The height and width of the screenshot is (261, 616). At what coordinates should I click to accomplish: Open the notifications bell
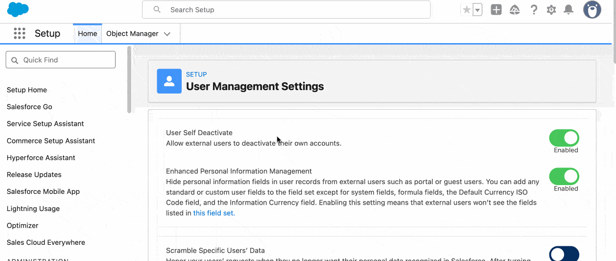click(x=569, y=10)
